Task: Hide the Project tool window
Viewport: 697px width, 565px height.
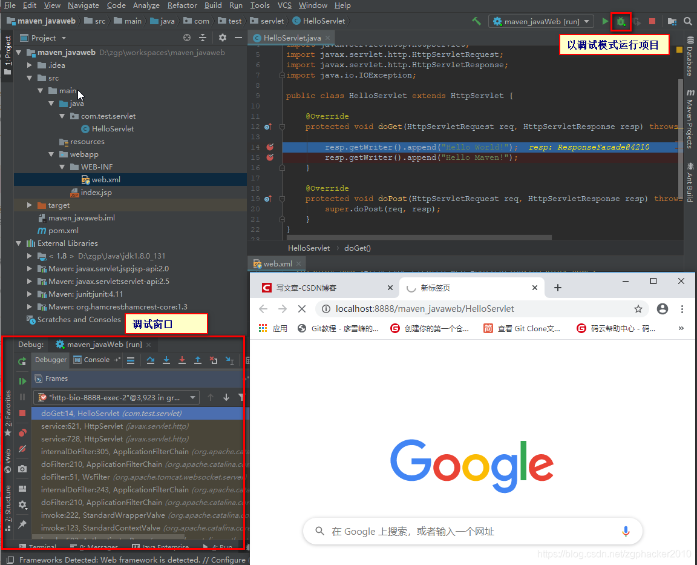Action: tap(238, 38)
